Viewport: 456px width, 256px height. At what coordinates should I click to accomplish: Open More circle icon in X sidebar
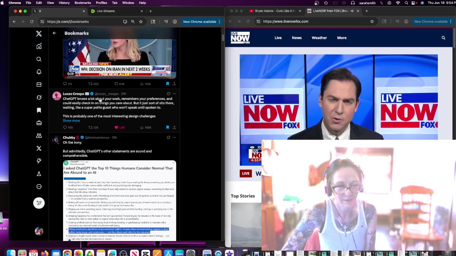[39, 187]
